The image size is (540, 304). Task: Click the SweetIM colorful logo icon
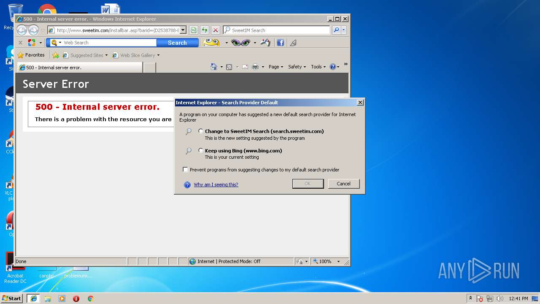click(32, 43)
